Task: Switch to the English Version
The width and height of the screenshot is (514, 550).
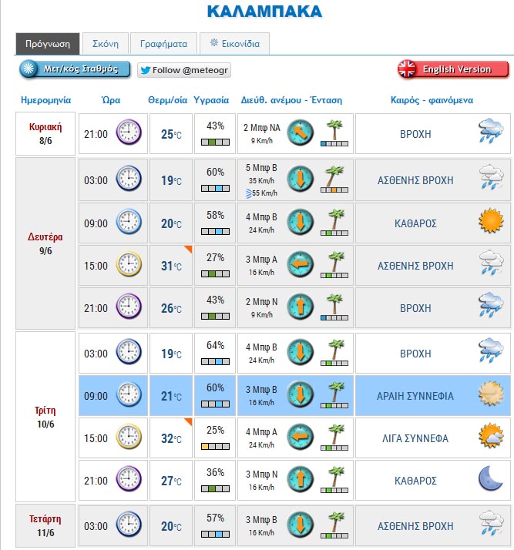Action: point(453,69)
